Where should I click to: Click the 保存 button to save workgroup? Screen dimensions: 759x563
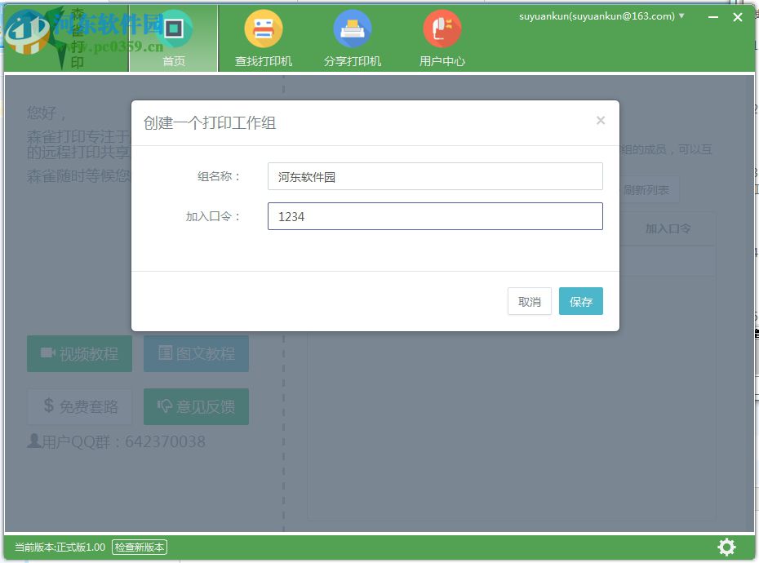pos(581,301)
